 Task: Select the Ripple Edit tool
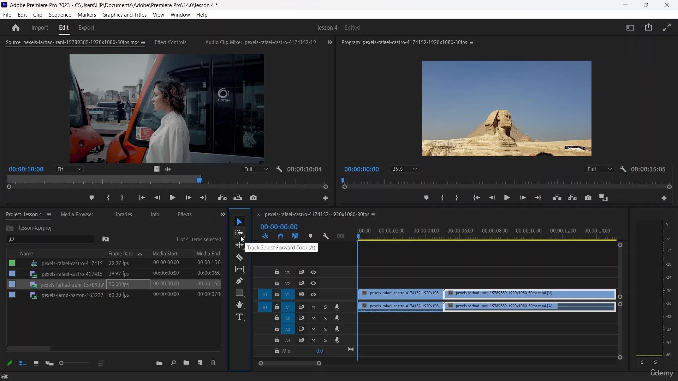coord(239,245)
